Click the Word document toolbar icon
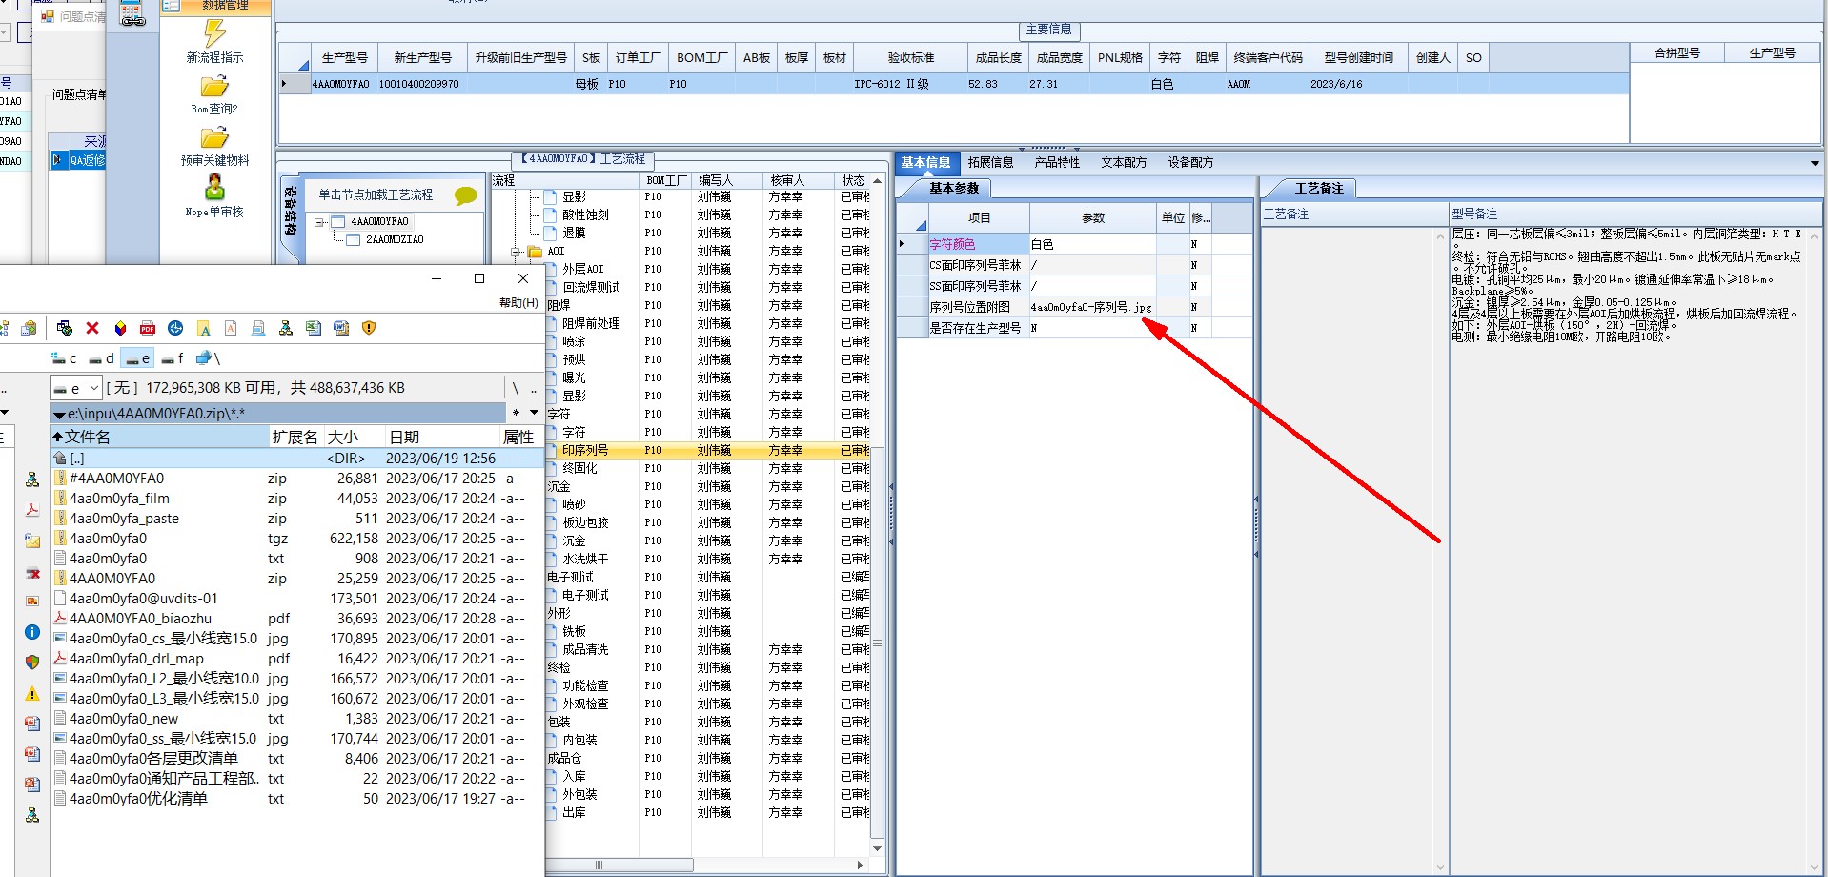 pyautogui.click(x=341, y=328)
